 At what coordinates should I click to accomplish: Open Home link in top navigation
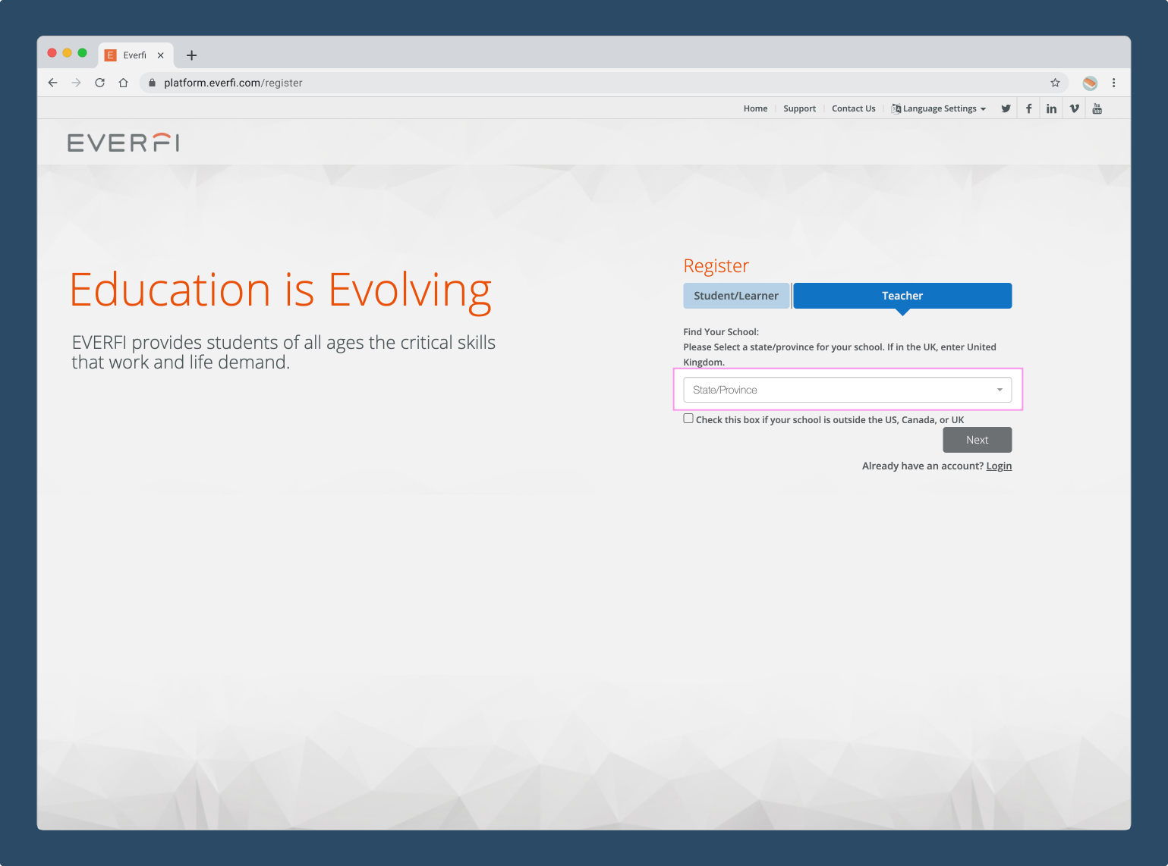(x=755, y=108)
